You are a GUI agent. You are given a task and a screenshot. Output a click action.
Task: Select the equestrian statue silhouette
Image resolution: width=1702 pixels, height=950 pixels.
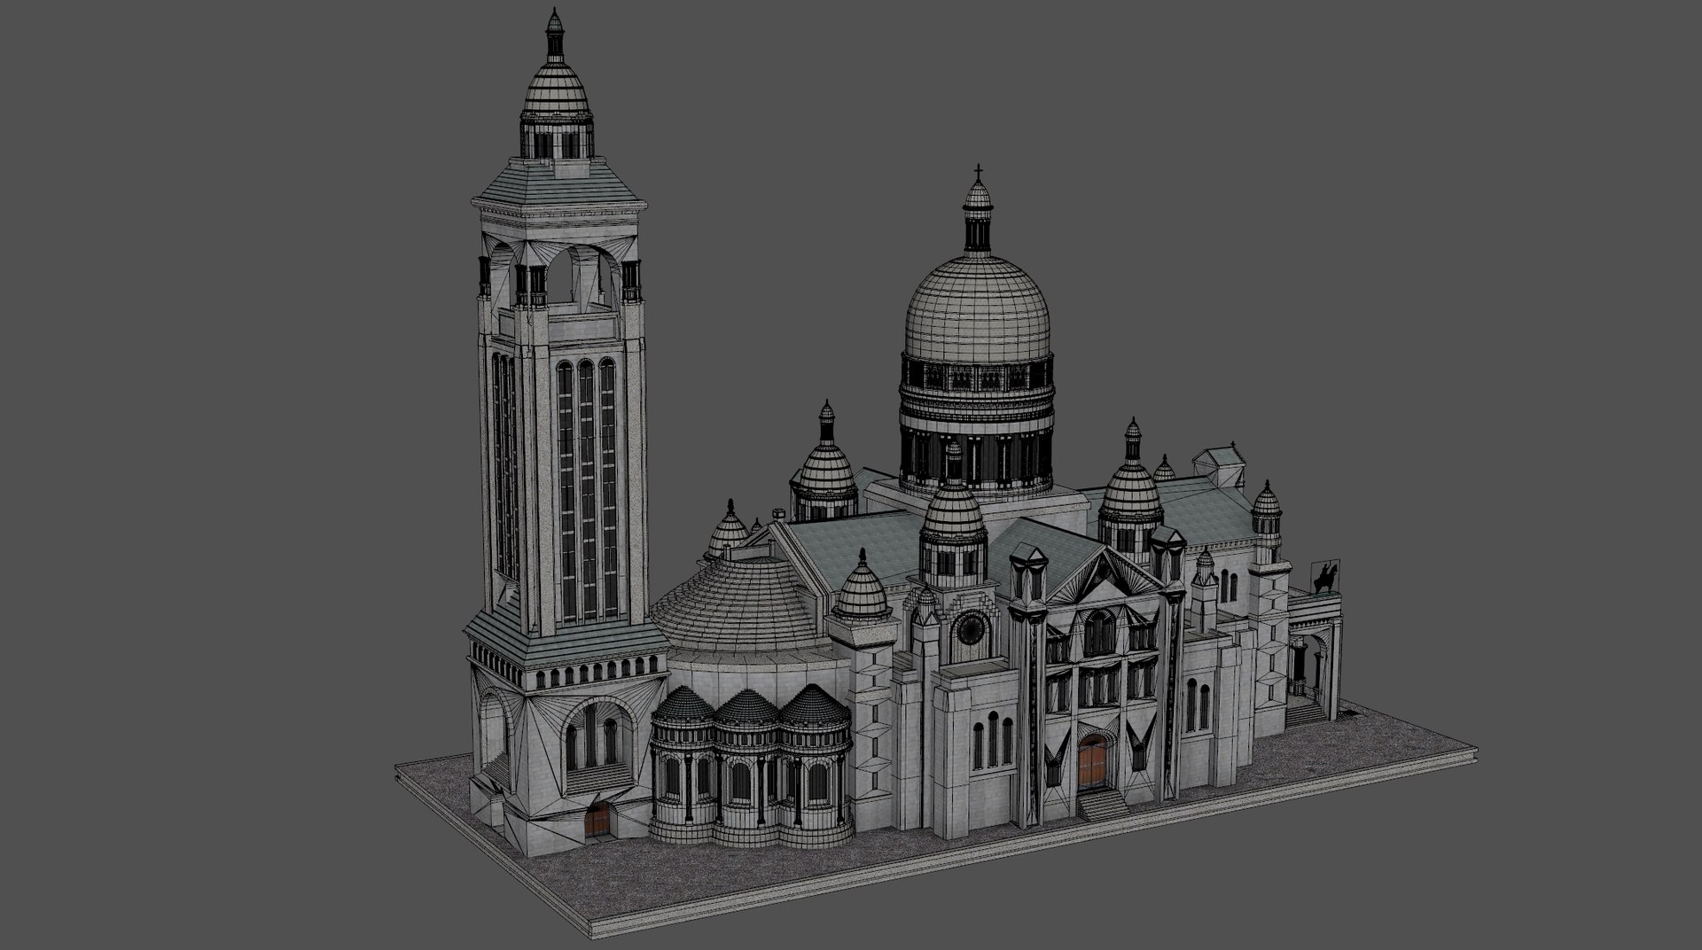[x=1325, y=577]
